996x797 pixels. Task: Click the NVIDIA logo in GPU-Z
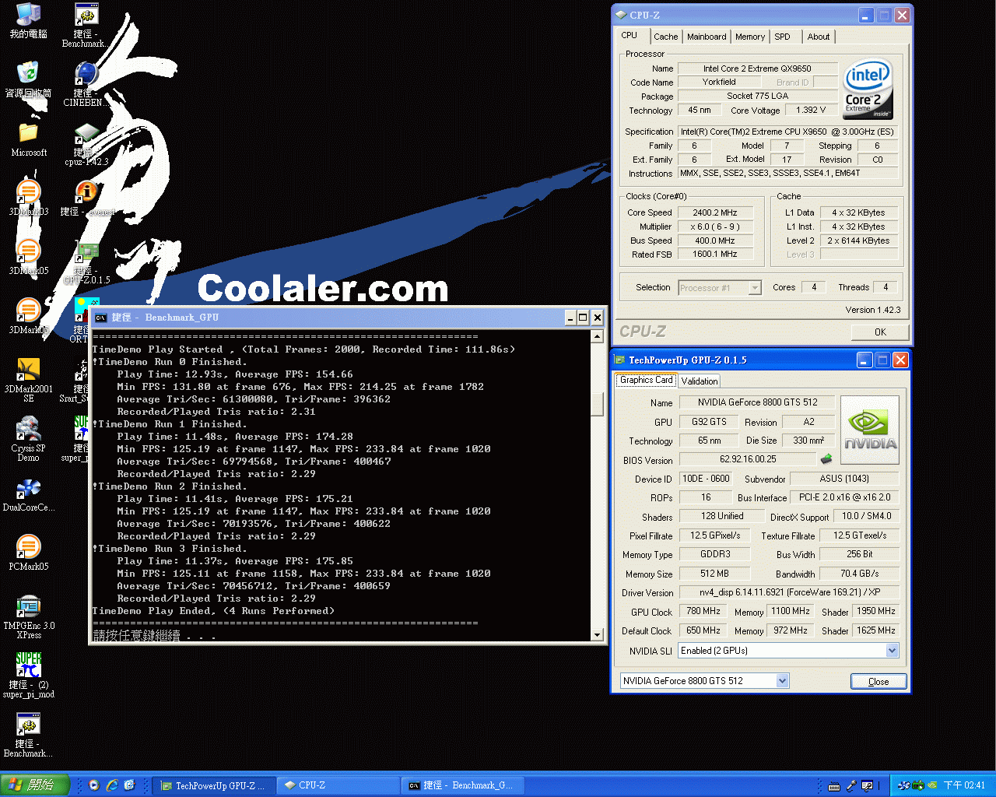(x=870, y=429)
